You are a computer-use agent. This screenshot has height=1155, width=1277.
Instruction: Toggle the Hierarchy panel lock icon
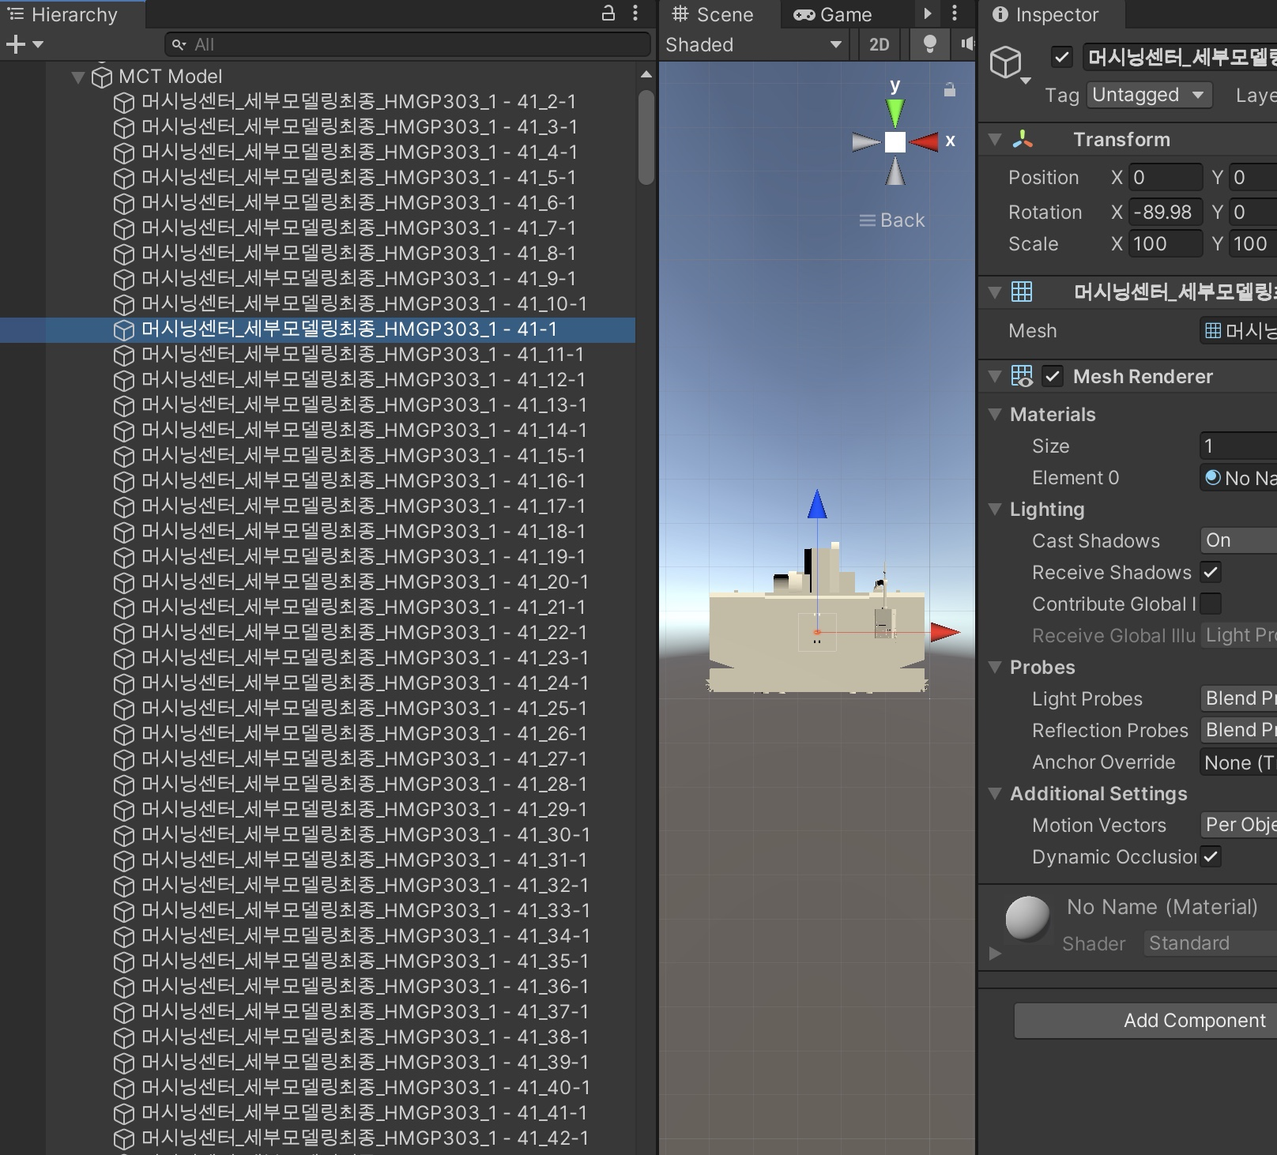608,13
